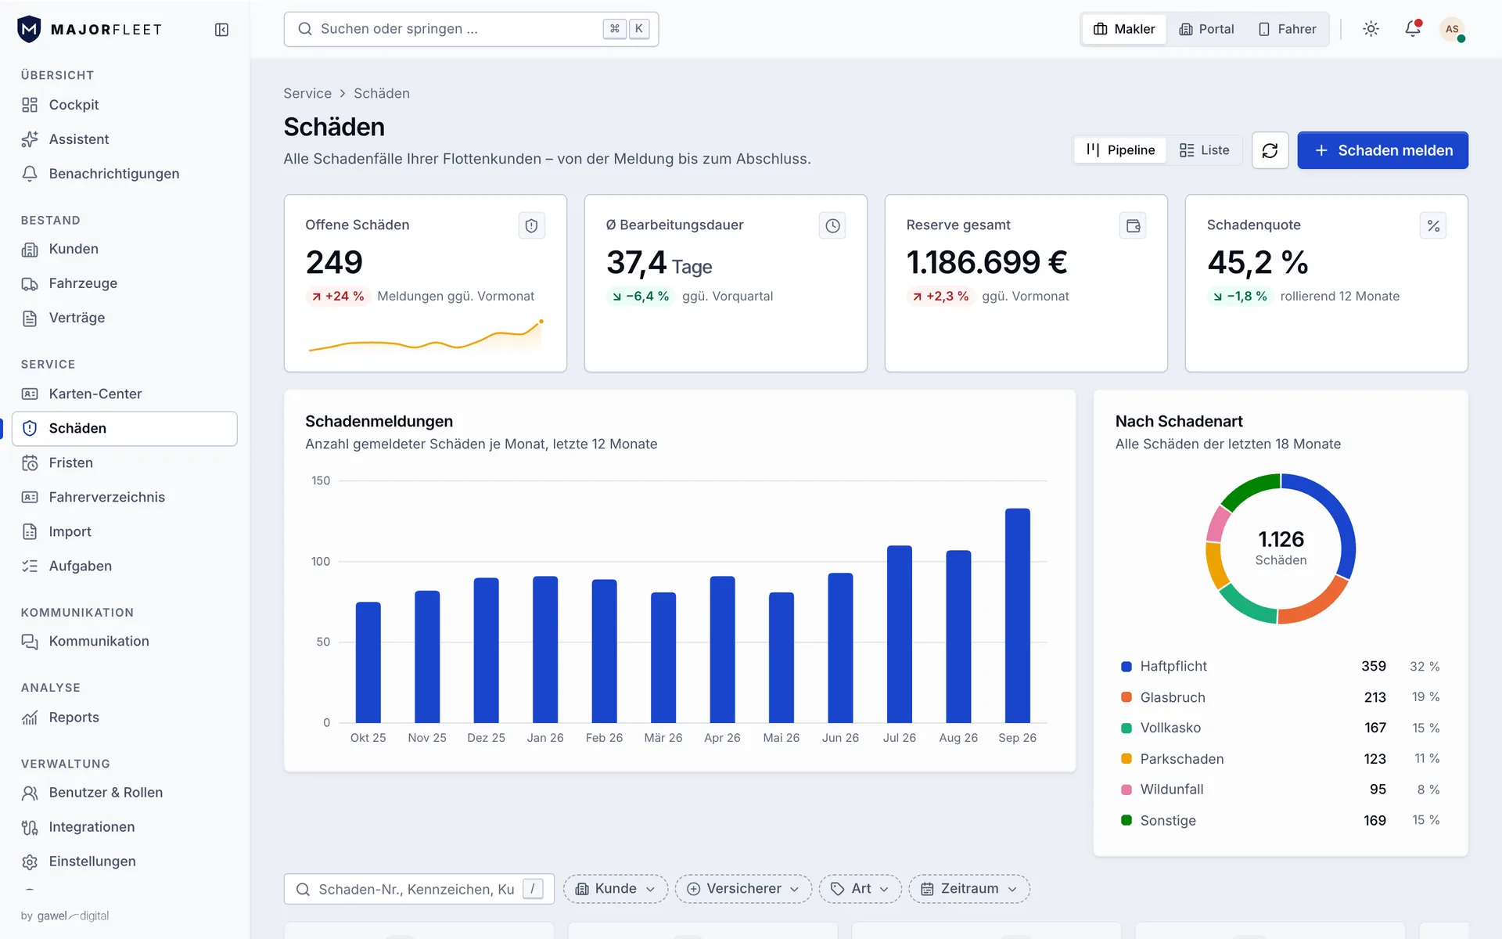The width and height of the screenshot is (1502, 939).
Task: Click the clock icon on Bearbeitungsdauer card
Action: [x=832, y=225]
